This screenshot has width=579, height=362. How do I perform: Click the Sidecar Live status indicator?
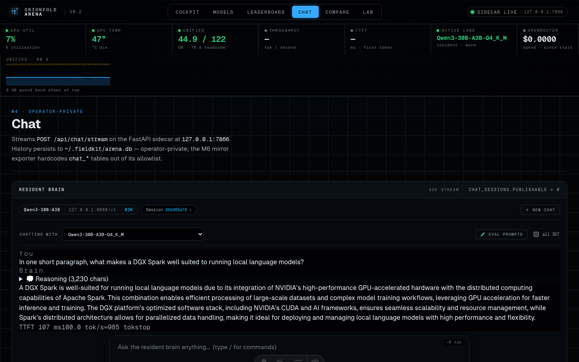click(x=517, y=12)
